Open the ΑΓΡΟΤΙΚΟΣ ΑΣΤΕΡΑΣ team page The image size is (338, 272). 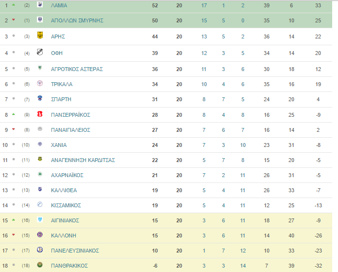point(77,69)
